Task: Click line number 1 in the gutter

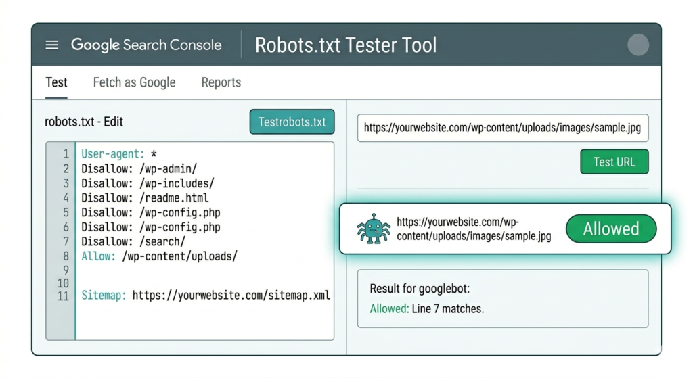Action: 66,154
